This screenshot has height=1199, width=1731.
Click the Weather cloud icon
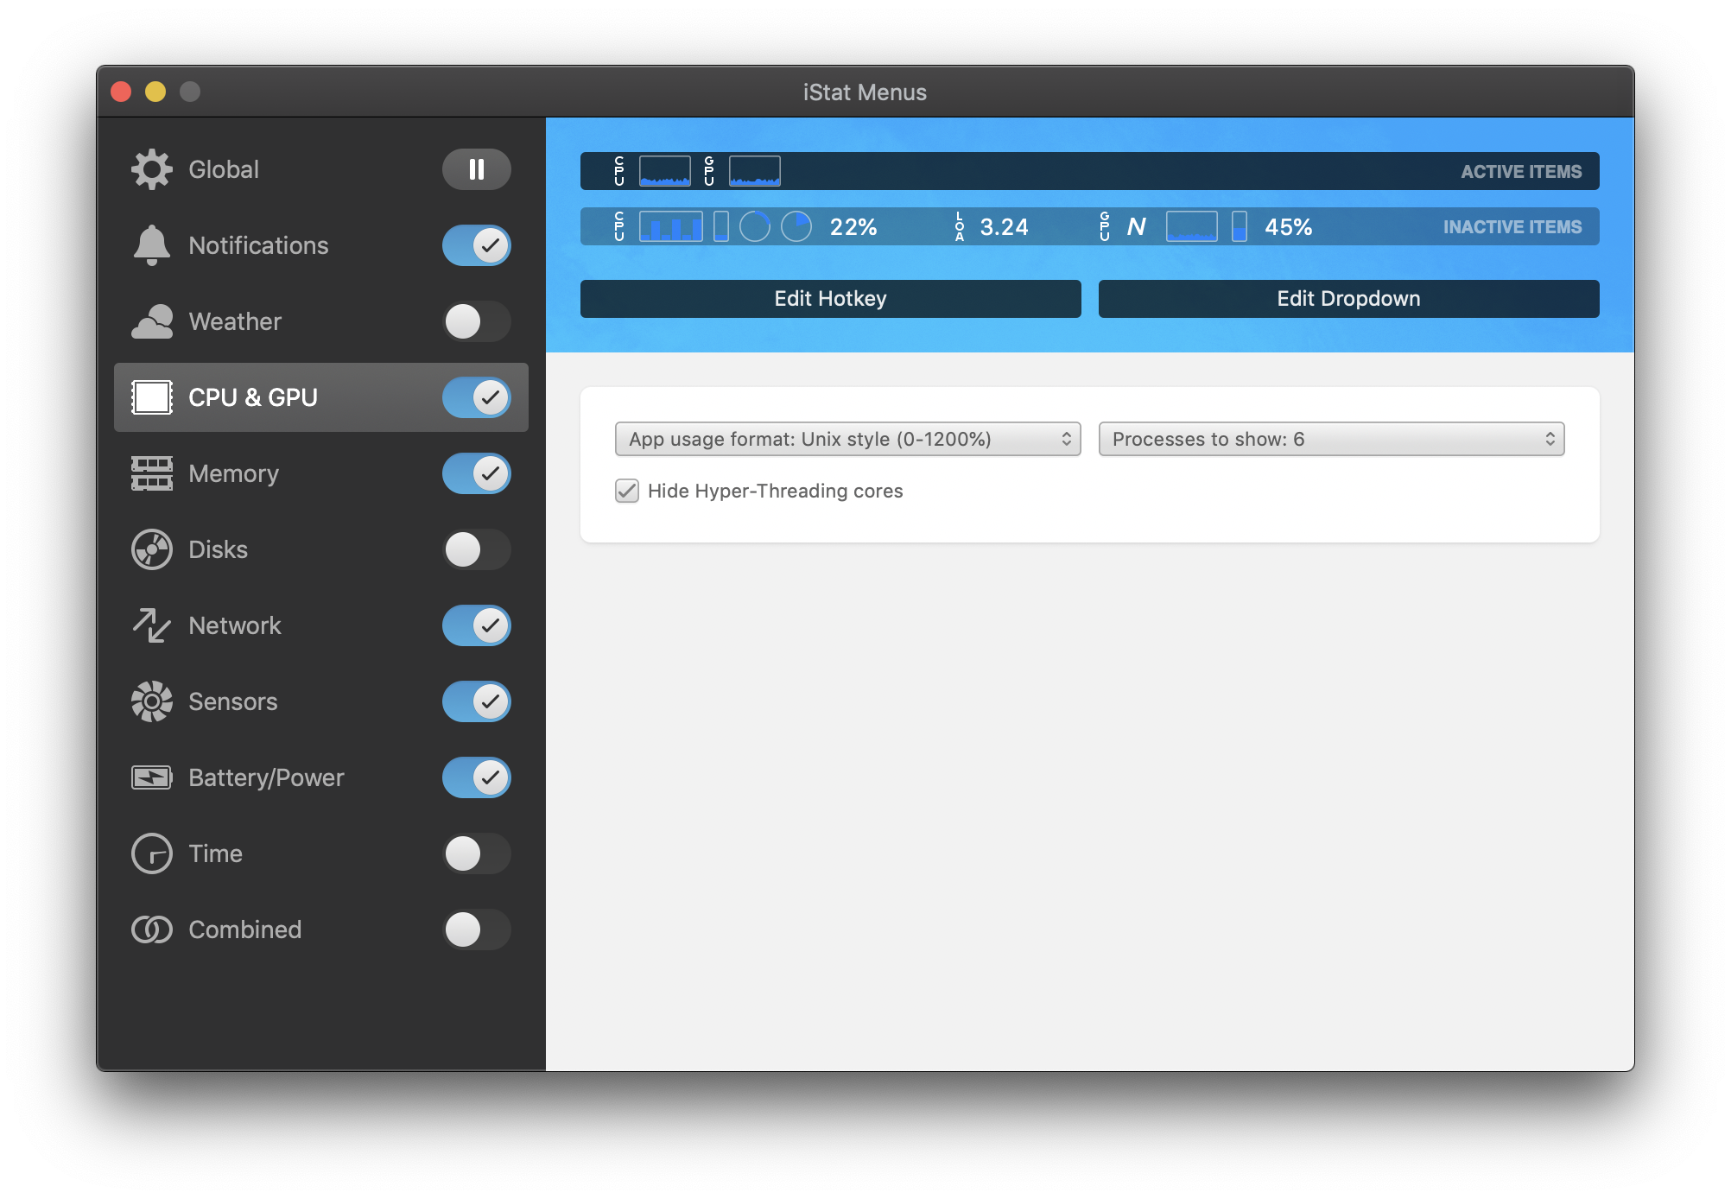[x=152, y=321]
